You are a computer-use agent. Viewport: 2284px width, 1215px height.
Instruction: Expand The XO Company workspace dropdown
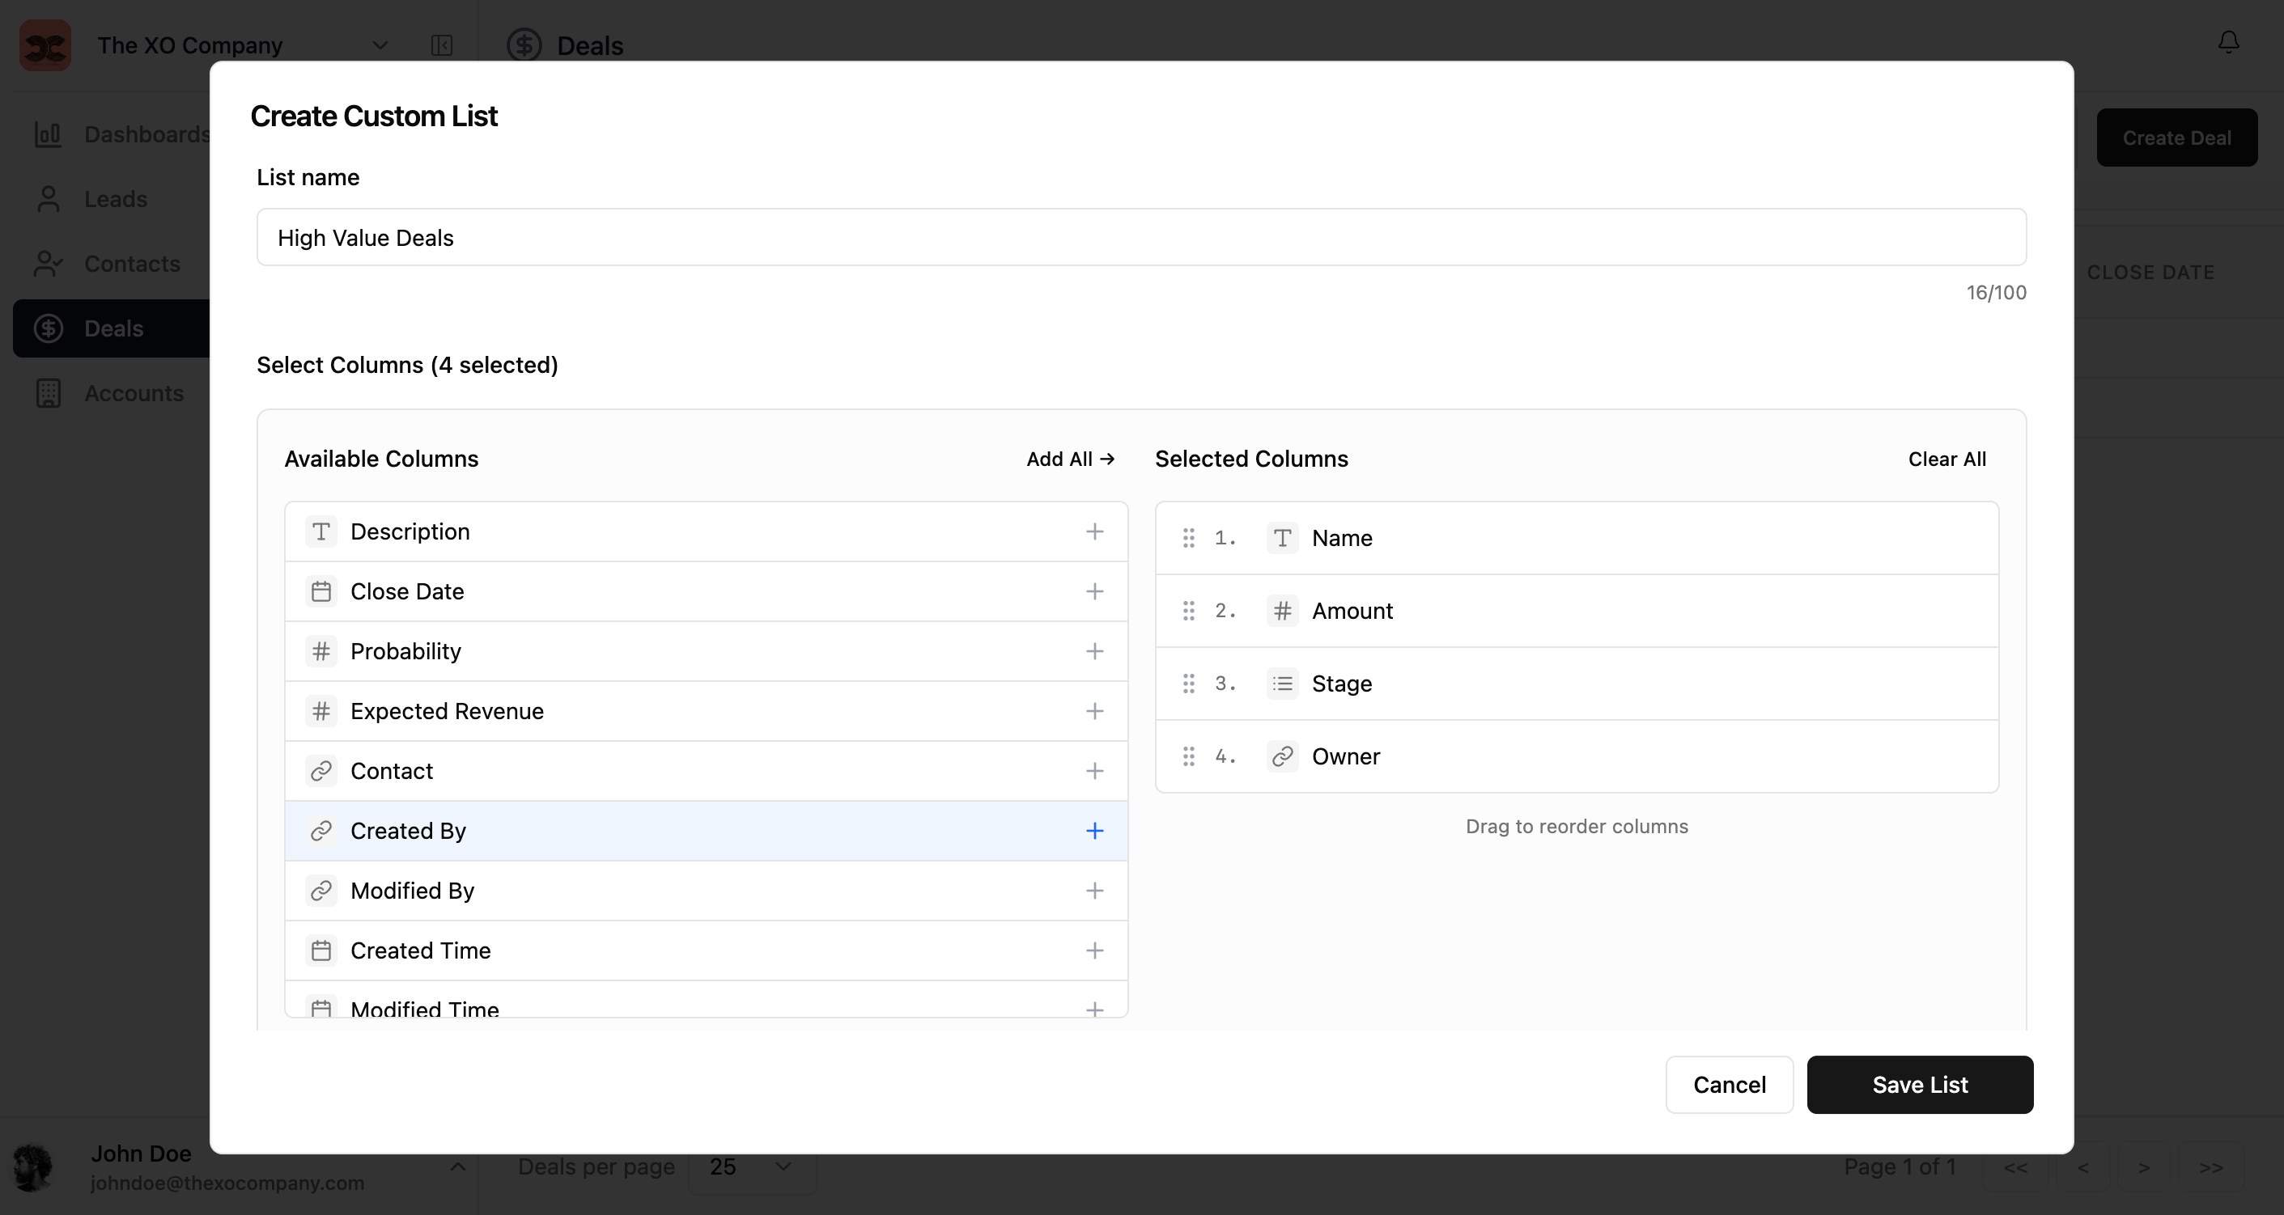[380, 45]
